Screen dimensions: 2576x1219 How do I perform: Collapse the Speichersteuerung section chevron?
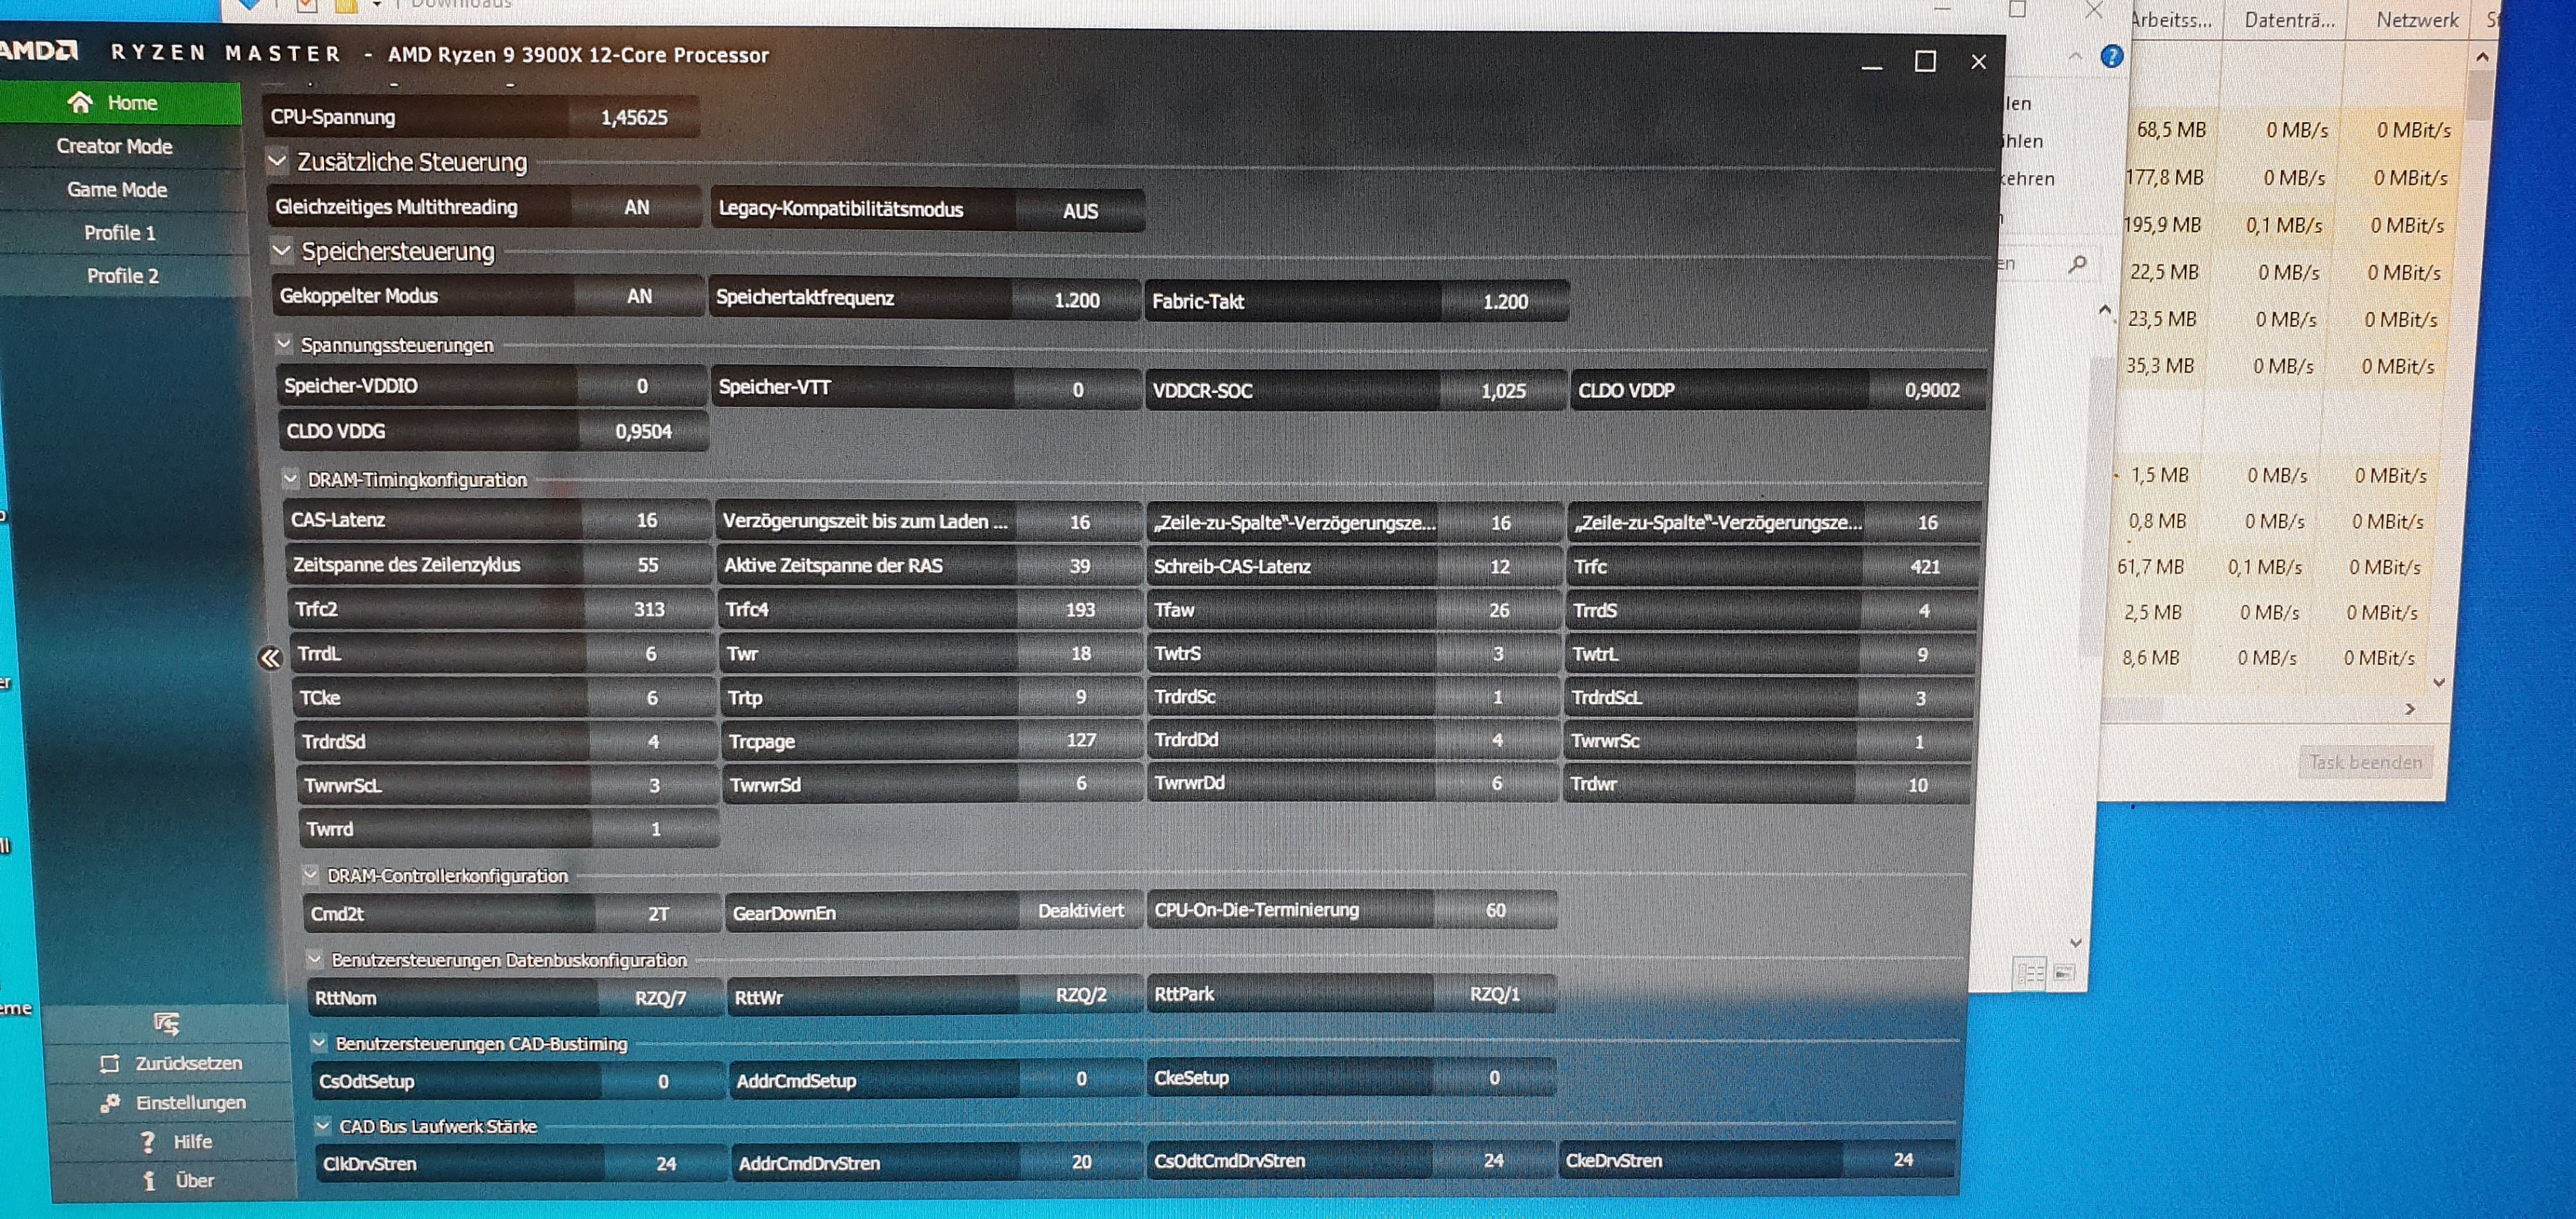pyautogui.click(x=282, y=250)
